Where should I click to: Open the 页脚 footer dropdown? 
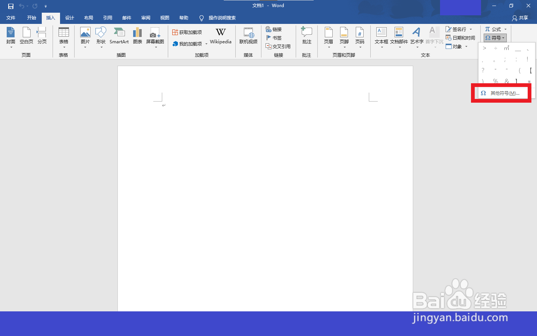coord(344,37)
